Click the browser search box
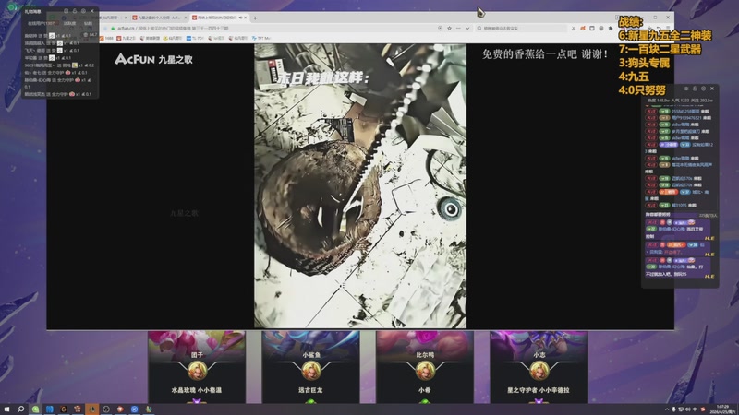 coord(521,29)
